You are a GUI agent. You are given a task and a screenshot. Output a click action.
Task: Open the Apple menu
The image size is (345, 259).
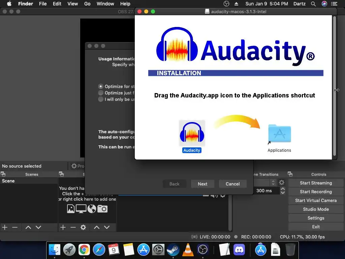coord(9,4)
